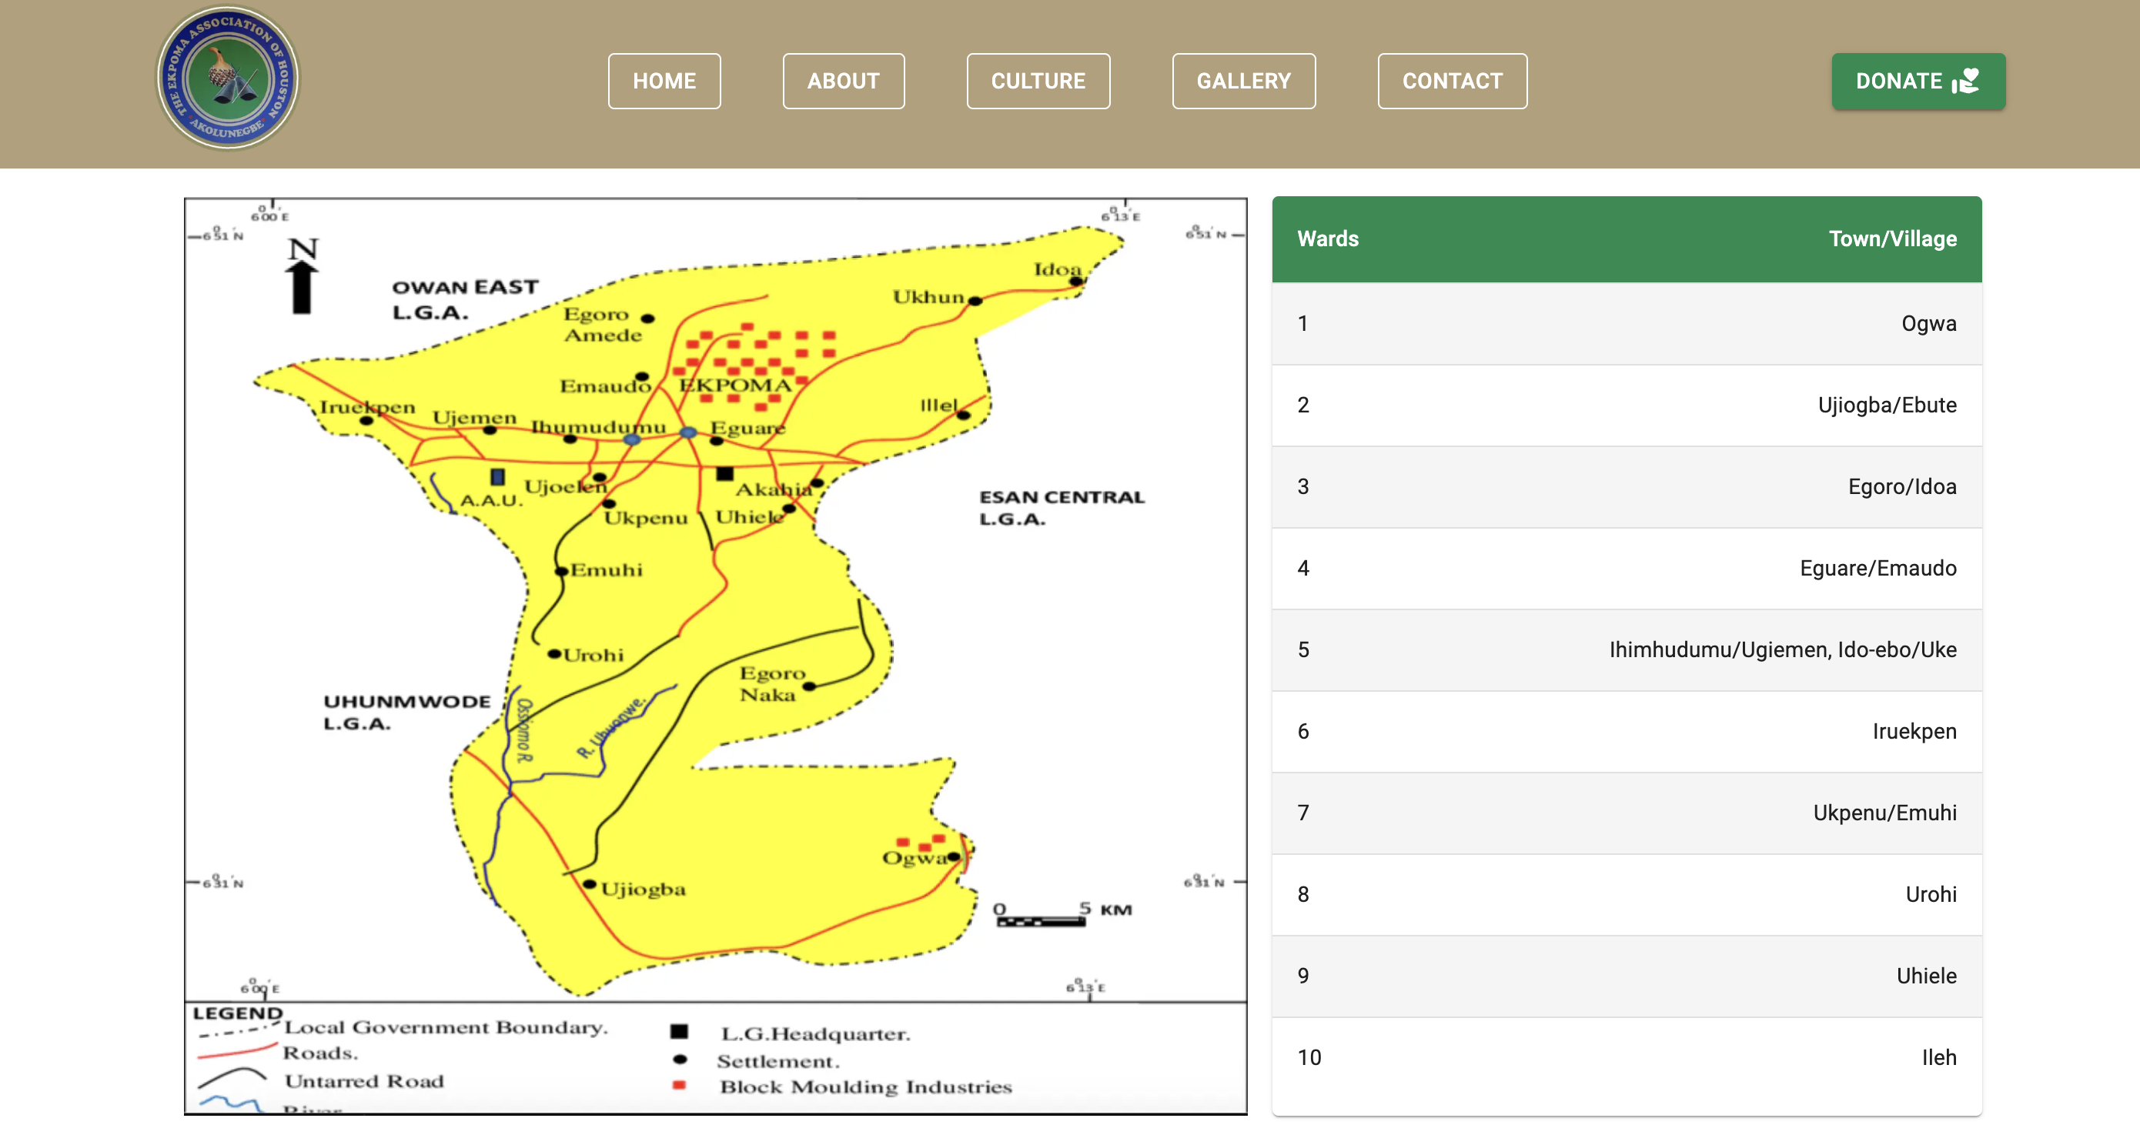Viewport: 2140px width, 1125px height.
Task: Click the Ihimhudumu/Ugiemen, Ido-ebo/Uke row
Action: [x=1626, y=649]
